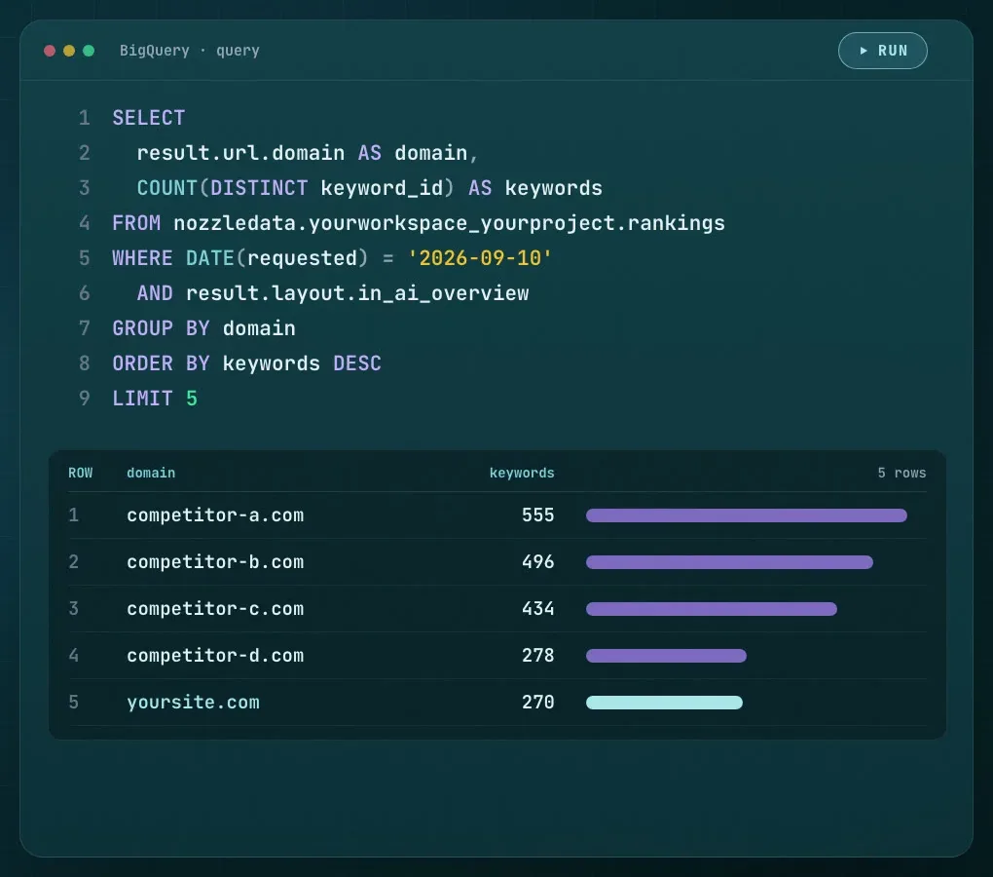The image size is (993, 877).
Task: Click 'result.layout.in_ai_overview' on line 6
Action: (357, 293)
